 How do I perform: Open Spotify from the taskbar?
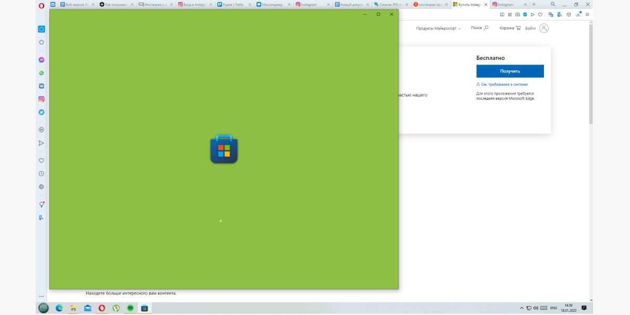click(130, 308)
